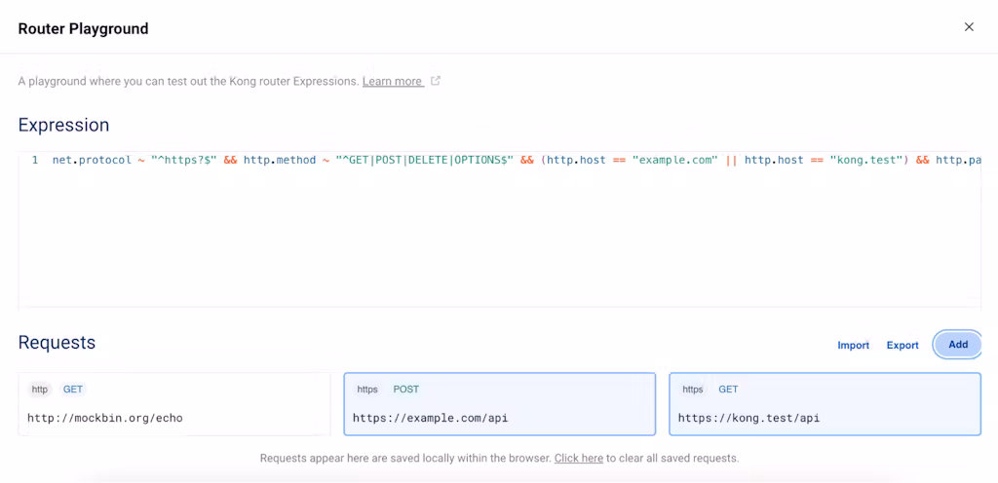Click the Import requests button

[x=853, y=345]
